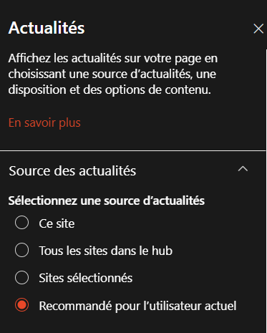This screenshot has height=333, width=267.
Task: Click the Affichez les actualités description paragraph
Action: coord(113,74)
